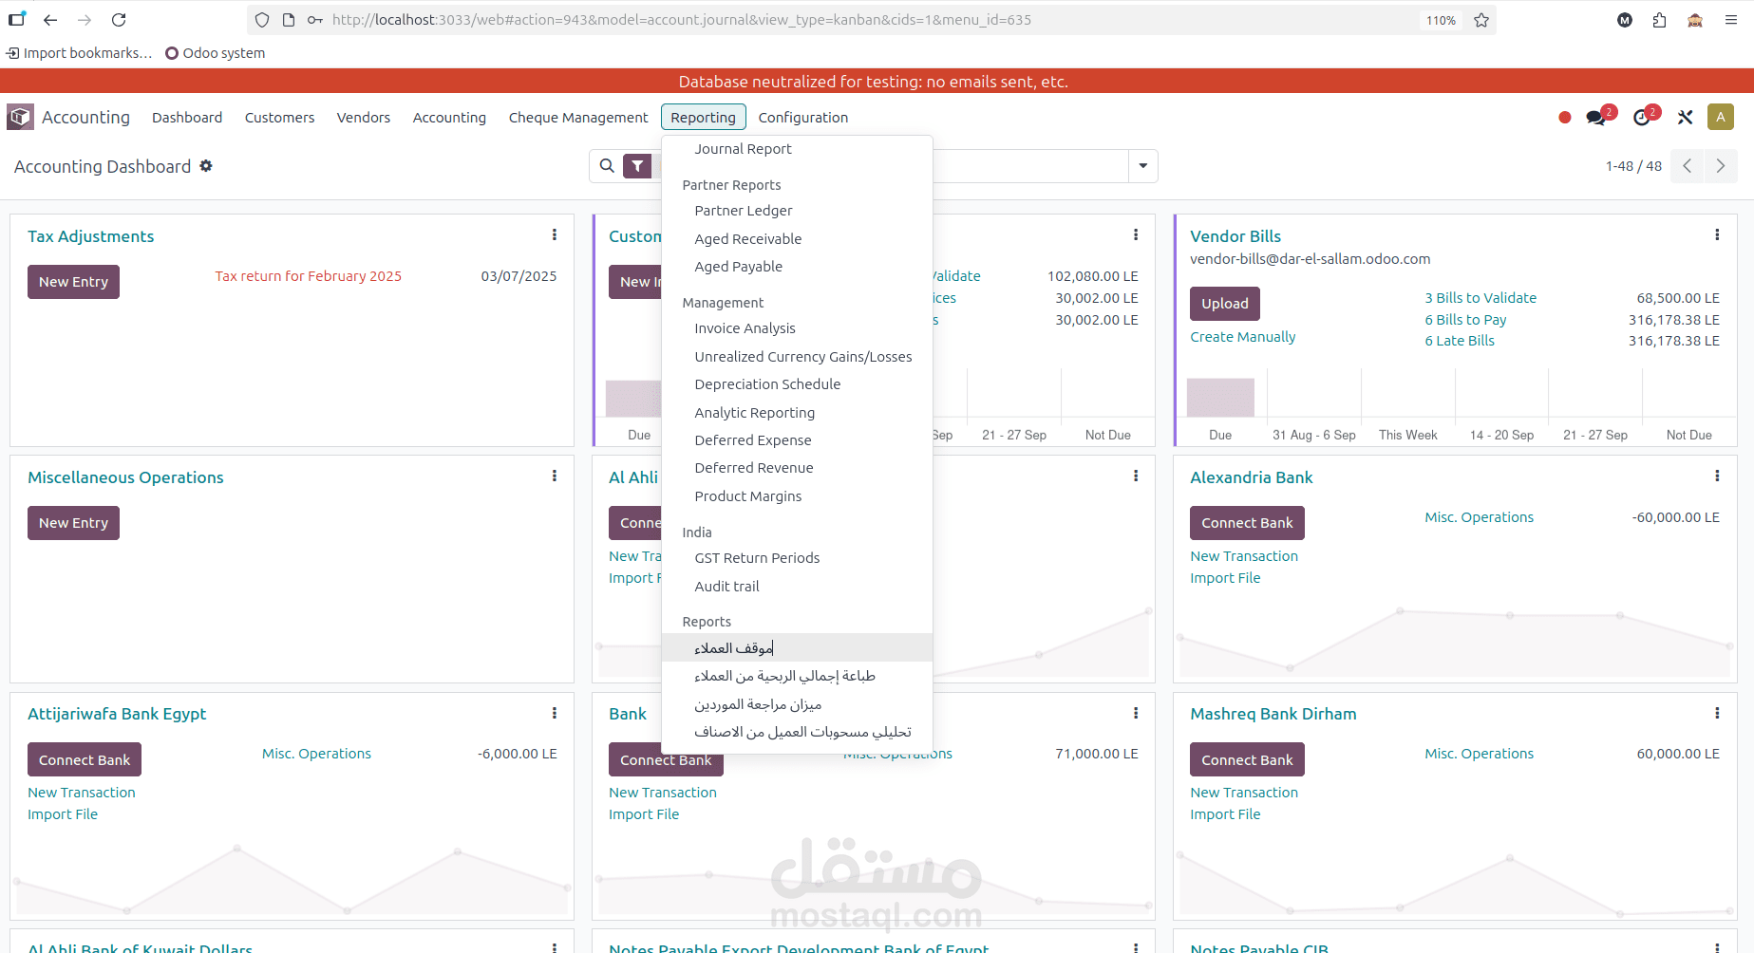This screenshot has width=1754, height=953.
Task: Click Upload button in Vendor Bills
Action: coord(1225,304)
